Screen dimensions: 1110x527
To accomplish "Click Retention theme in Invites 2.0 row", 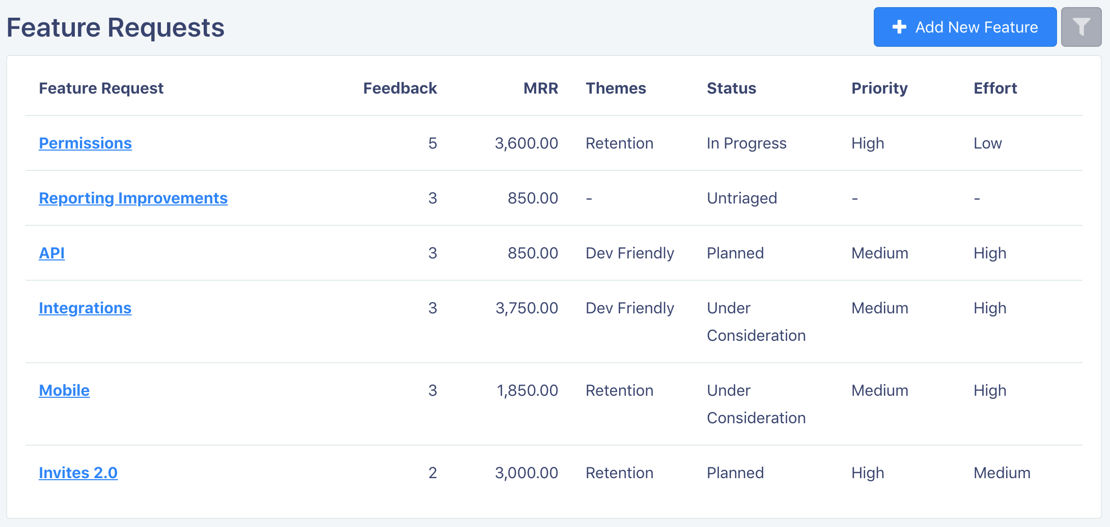I will 619,473.
